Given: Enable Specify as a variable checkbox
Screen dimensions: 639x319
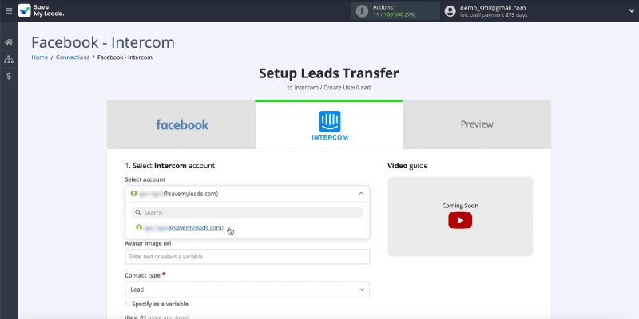Looking at the screenshot, I should pos(129,304).
